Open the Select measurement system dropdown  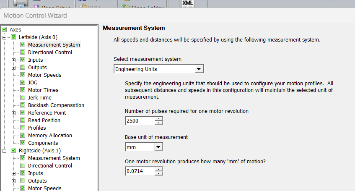point(199,69)
